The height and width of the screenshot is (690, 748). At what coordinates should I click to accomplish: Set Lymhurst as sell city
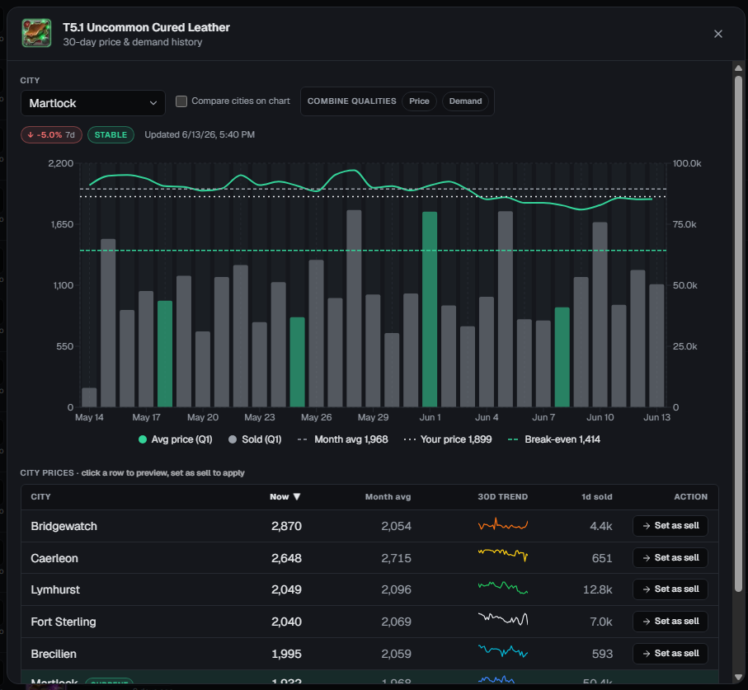click(670, 589)
